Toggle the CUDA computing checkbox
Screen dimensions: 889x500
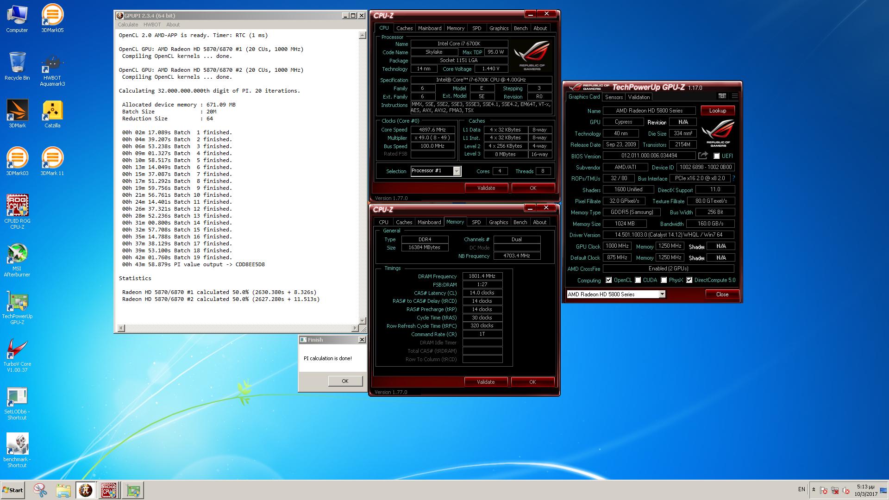[x=638, y=280]
